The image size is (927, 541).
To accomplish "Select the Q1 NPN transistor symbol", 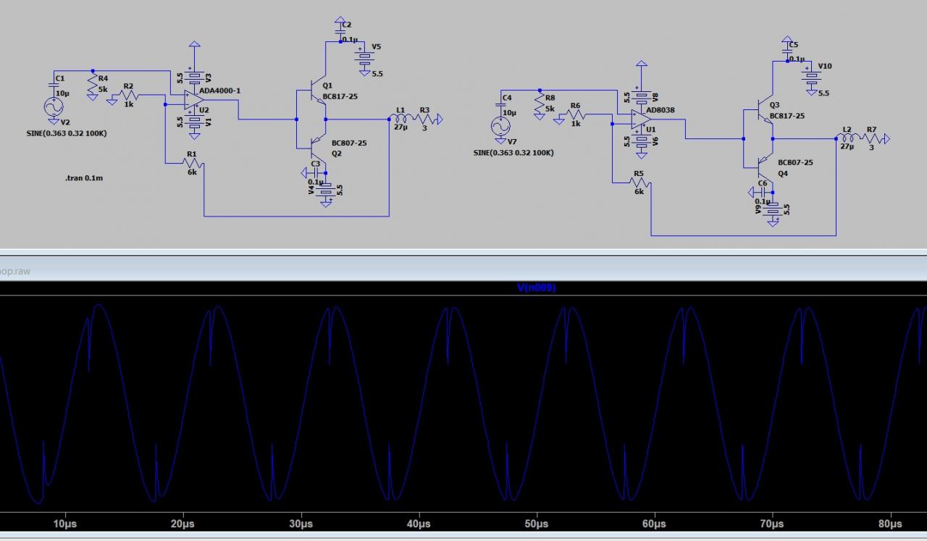I will click(x=320, y=89).
